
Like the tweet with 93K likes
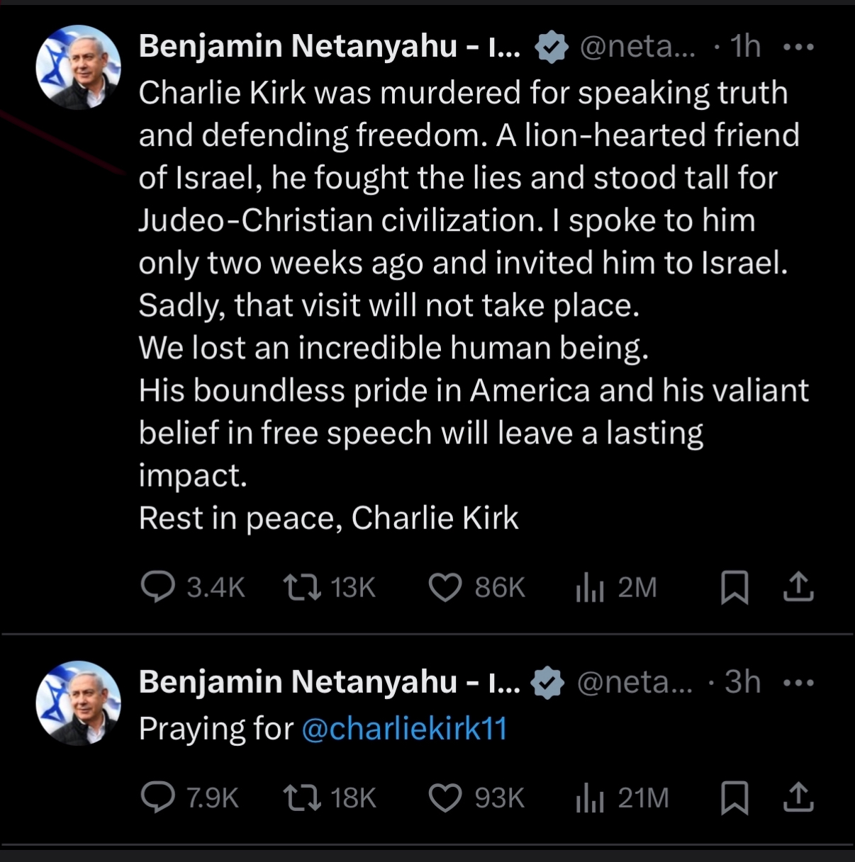[445, 798]
